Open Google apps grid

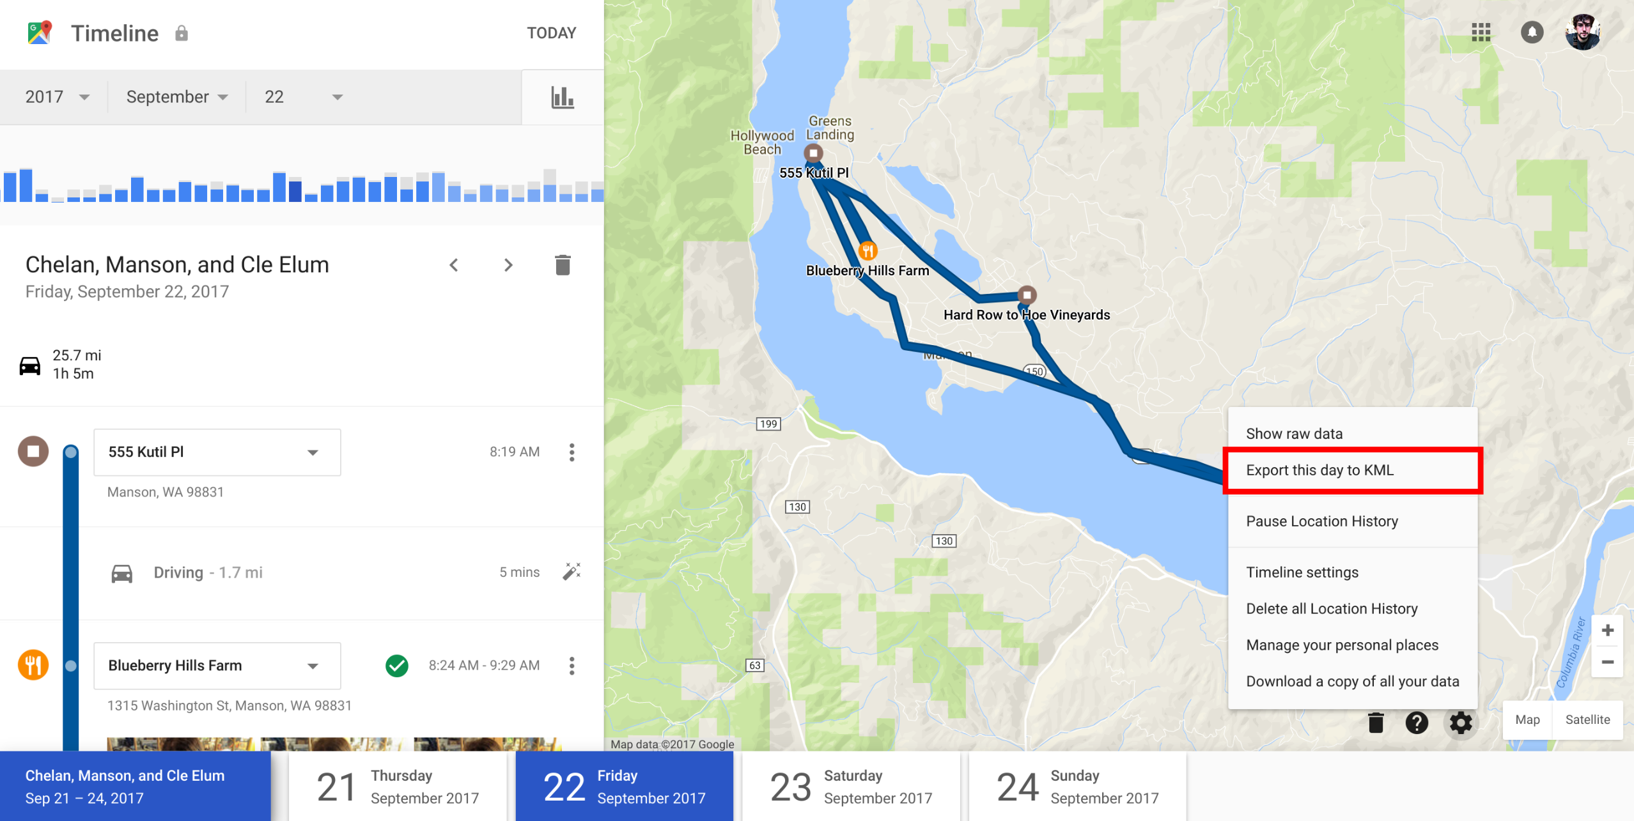(1481, 33)
